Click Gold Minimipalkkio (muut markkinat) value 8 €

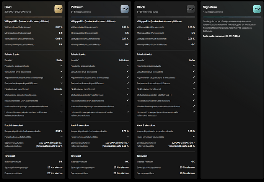click(x=61, y=44)
